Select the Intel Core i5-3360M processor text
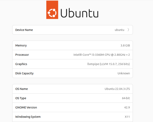153x122 pixels. click(x=101, y=55)
